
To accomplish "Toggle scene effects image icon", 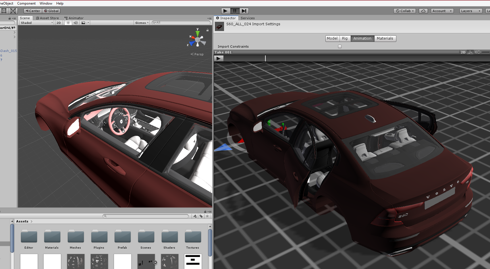I will click(x=83, y=23).
